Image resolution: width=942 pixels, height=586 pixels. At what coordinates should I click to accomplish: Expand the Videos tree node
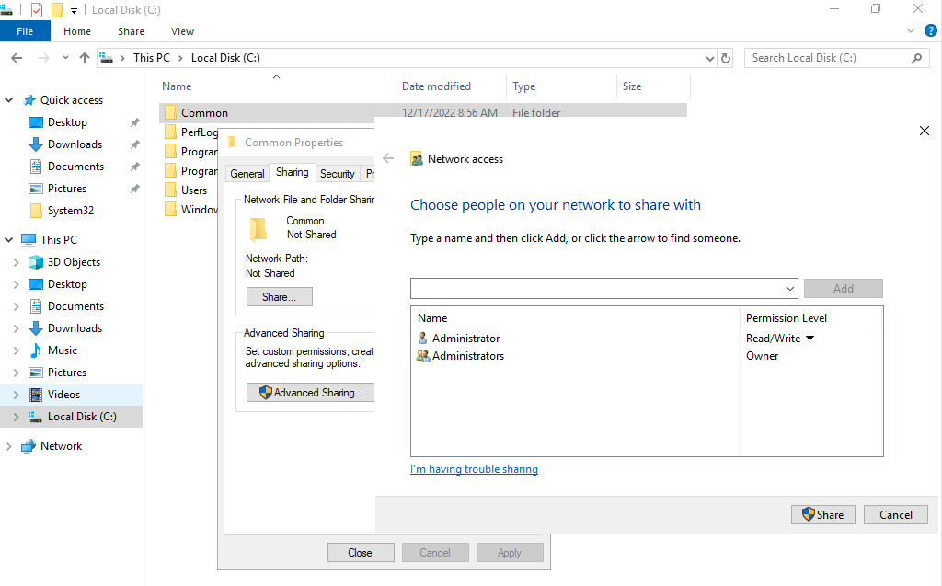[x=17, y=395]
